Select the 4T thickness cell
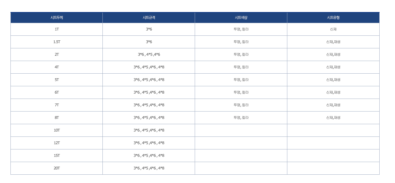Image resolution: width=395 pixels, height=183 pixels. coord(57,67)
